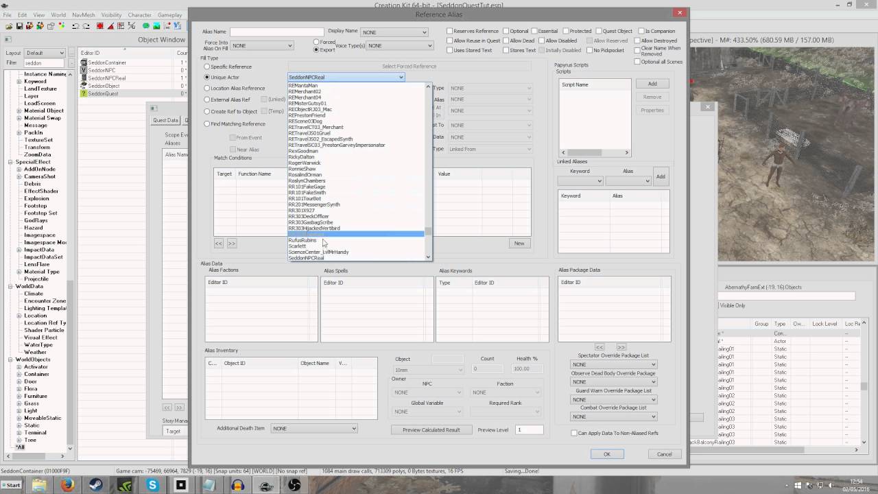Choose the Find Matching Reference radio option
878x494 pixels.
click(207, 124)
